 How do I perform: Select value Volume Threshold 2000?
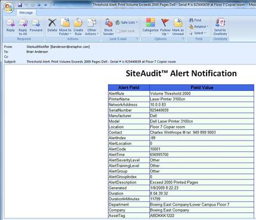click(x=170, y=93)
